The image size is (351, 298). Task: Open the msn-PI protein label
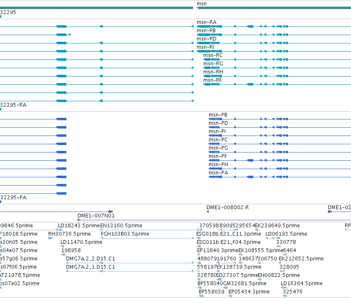[x=217, y=131]
